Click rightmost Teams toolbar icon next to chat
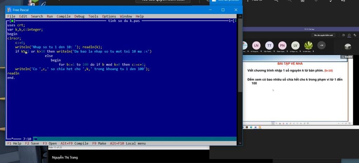The width and height of the screenshot is (359, 163). (x=355, y=35)
